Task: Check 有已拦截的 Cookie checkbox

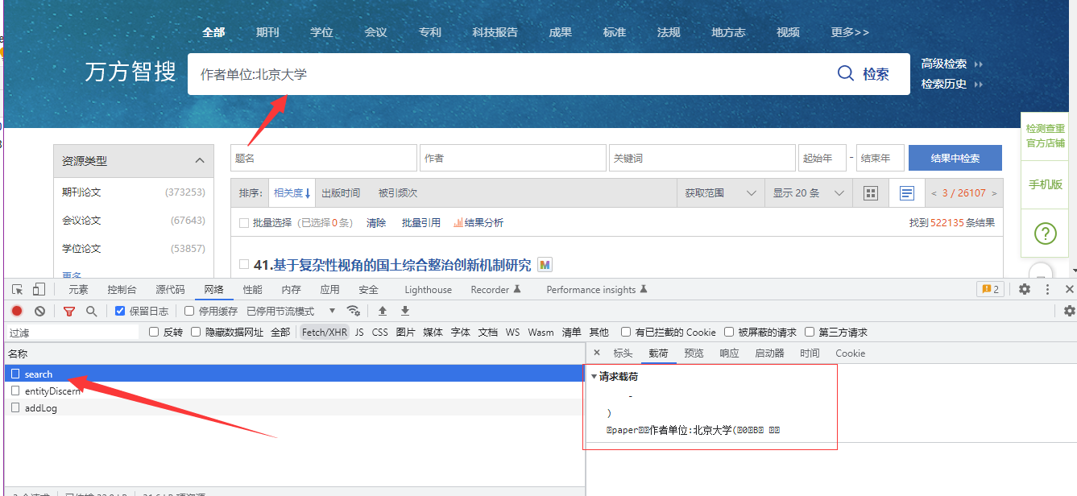Action: coord(626,332)
